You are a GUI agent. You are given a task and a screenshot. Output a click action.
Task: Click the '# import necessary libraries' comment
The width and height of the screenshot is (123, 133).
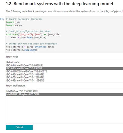click(24, 19)
